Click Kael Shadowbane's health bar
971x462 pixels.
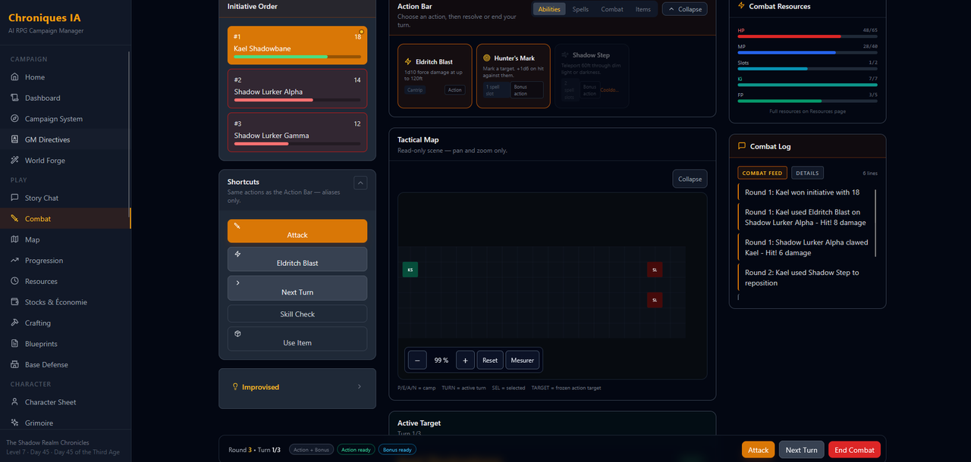click(x=297, y=57)
